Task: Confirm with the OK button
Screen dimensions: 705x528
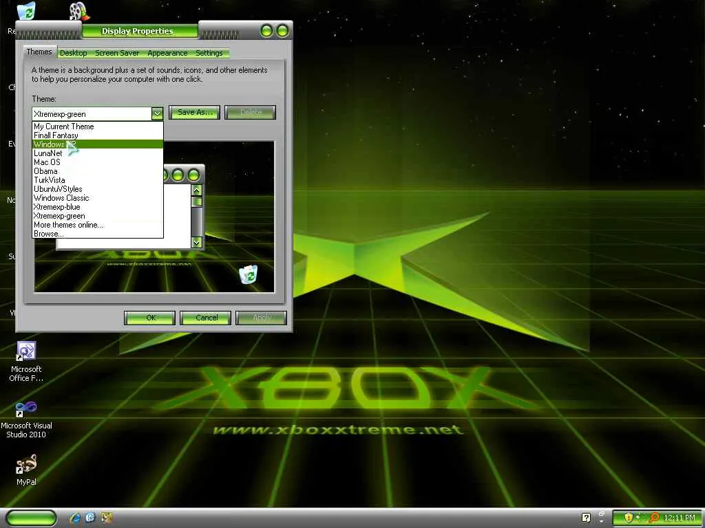Action: point(149,318)
